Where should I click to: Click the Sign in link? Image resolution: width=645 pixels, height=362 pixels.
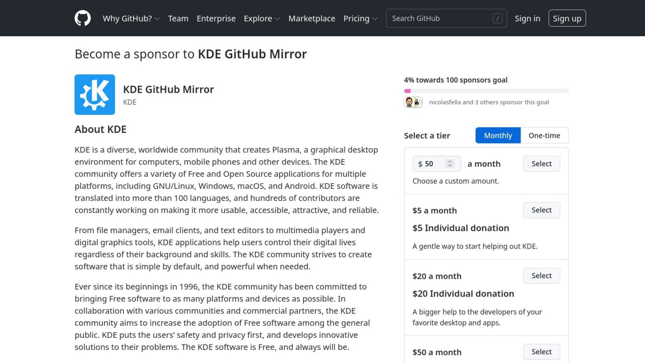(527, 19)
